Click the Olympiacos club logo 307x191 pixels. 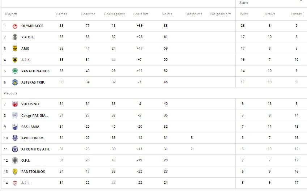(15, 26)
